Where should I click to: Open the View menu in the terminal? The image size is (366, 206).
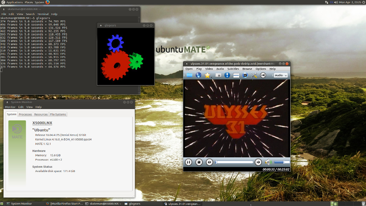20,14
